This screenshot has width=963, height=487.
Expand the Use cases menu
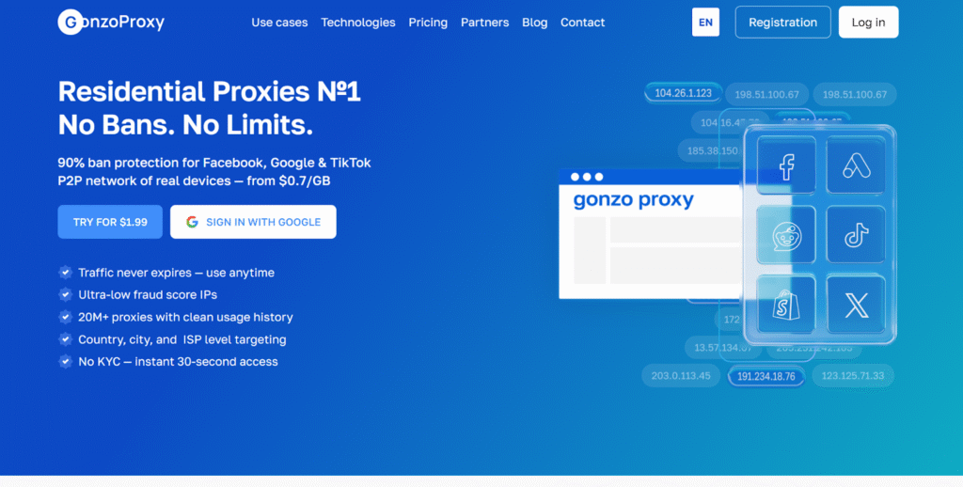[279, 23]
